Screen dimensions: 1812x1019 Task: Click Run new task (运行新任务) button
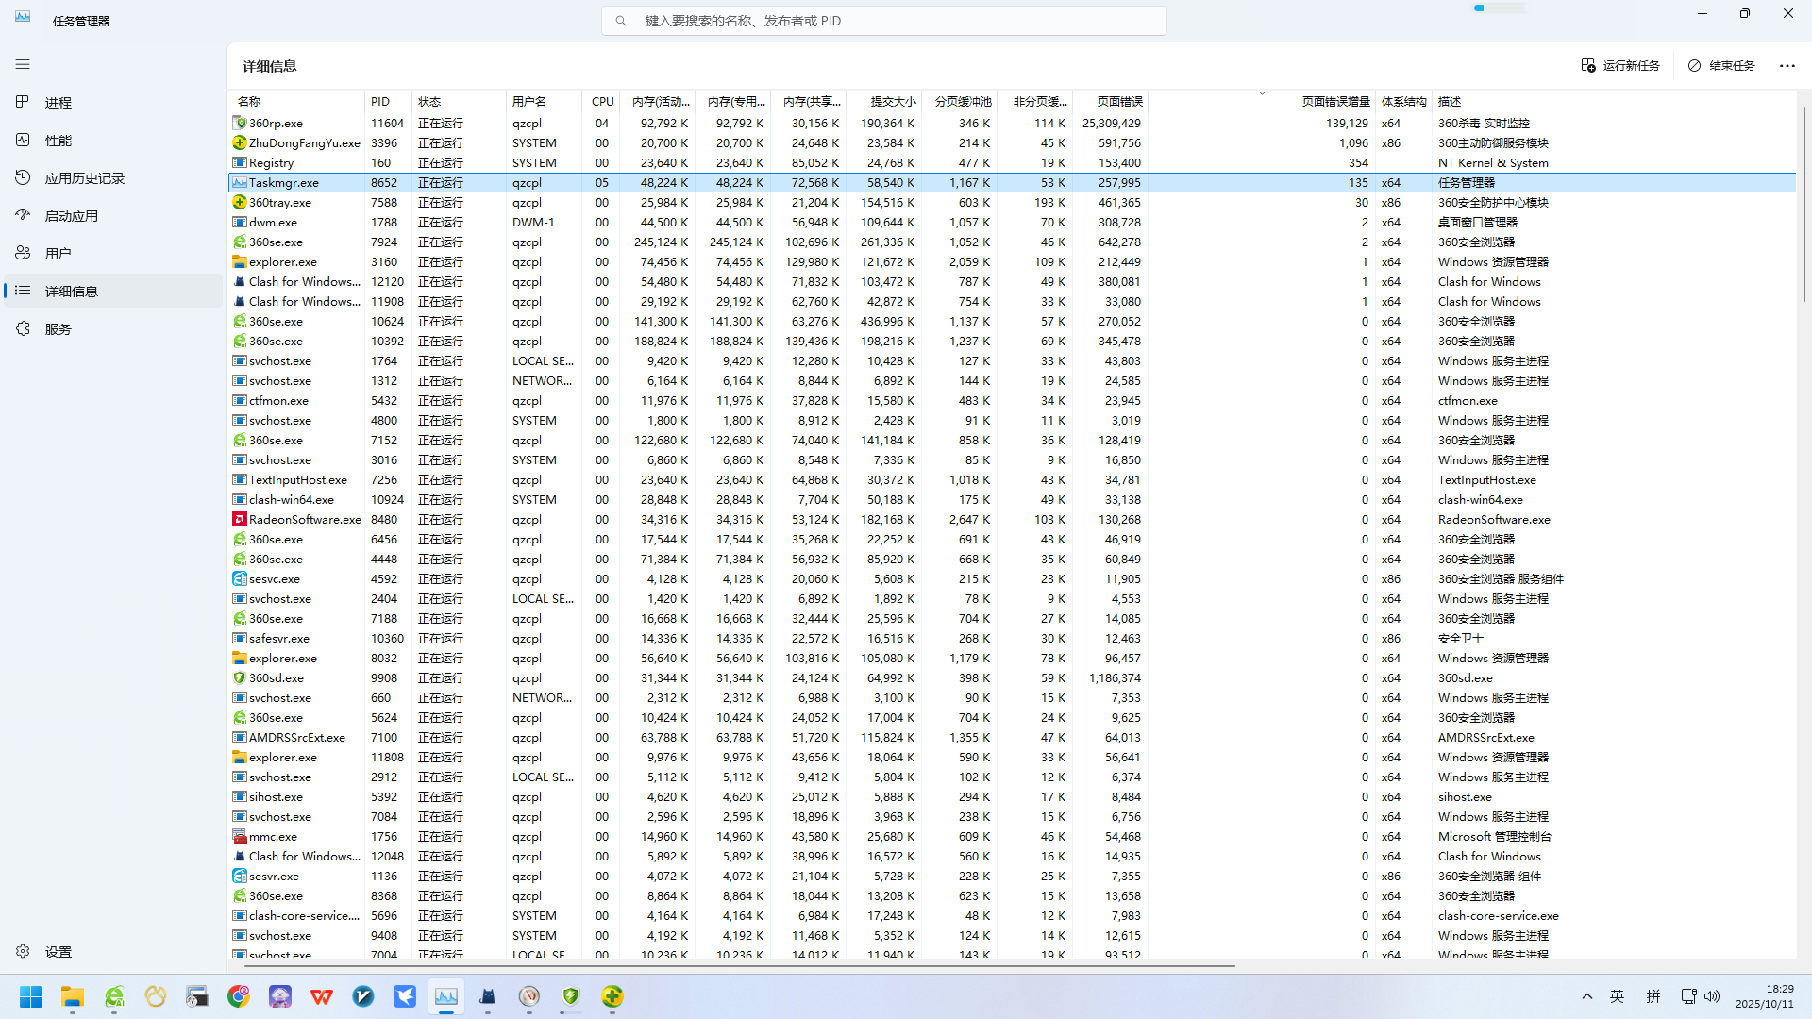pos(1620,65)
